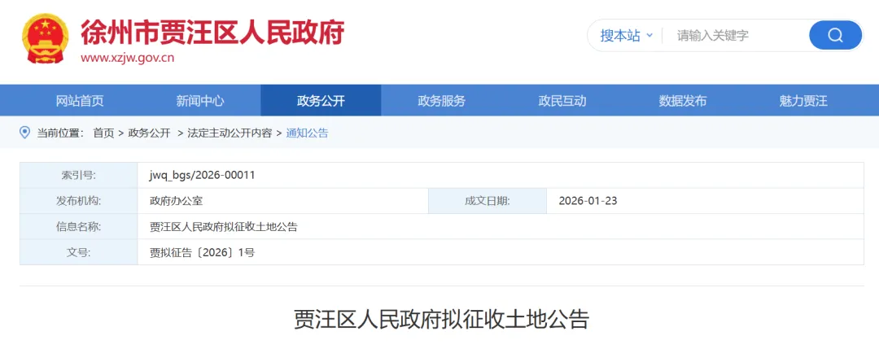The image size is (879, 349).
Task: Click the 徐州市贾汪区人民政府 site title
Action: 212,32
